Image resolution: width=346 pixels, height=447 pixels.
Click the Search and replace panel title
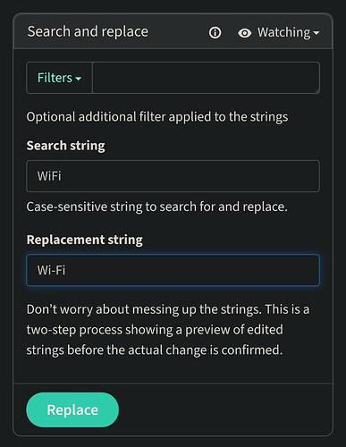pyautogui.click(x=88, y=31)
